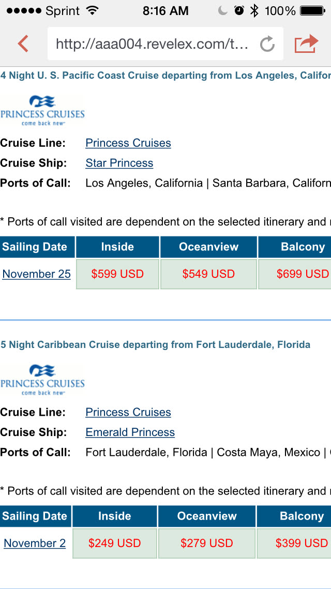Tap the Wi-Fi status icon
Screen dimensions: 331x589
click(93, 11)
